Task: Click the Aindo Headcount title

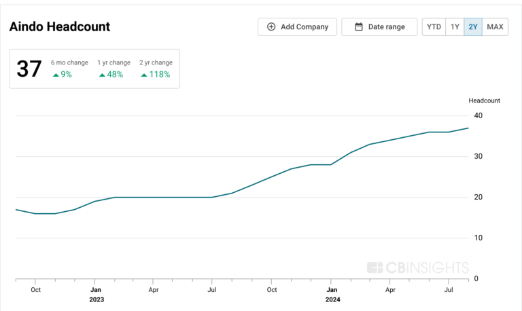Action: click(60, 26)
